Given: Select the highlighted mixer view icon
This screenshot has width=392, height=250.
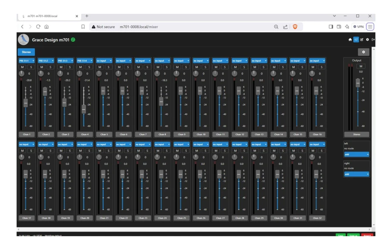Looking at the screenshot, I should click(x=356, y=40).
